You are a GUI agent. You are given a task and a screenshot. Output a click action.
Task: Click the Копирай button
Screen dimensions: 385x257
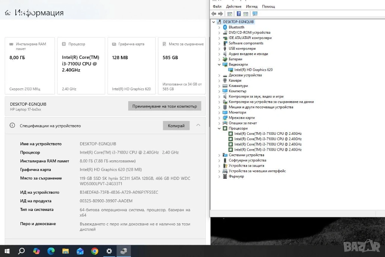pyautogui.click(x=176, y=126)
